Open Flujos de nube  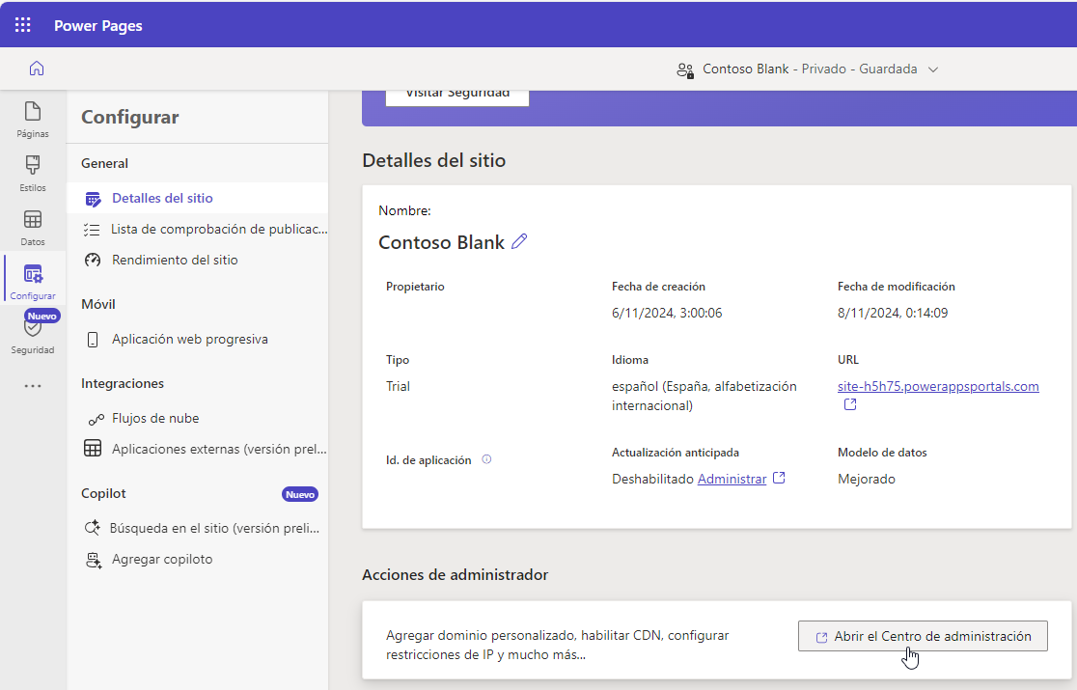click(x=198, y=418)
